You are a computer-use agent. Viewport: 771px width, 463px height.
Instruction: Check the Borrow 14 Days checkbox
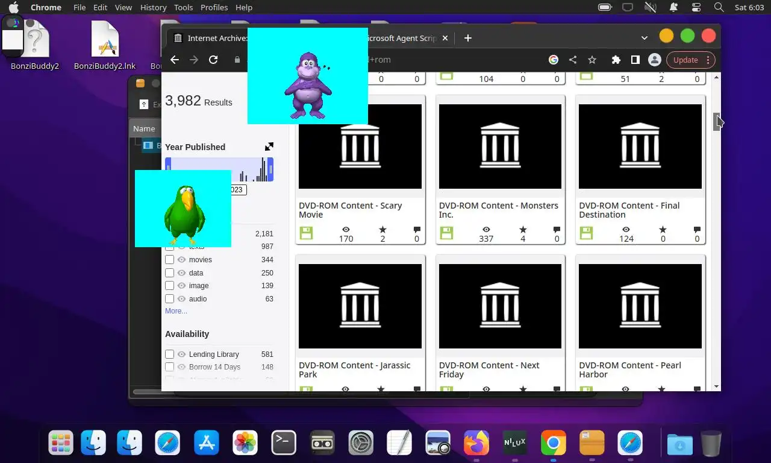tap(170, 367)
